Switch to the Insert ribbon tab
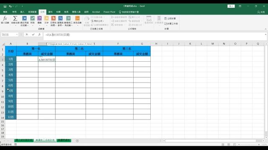The height and width of the screenshot is (150, 268). tap(22, 12)
